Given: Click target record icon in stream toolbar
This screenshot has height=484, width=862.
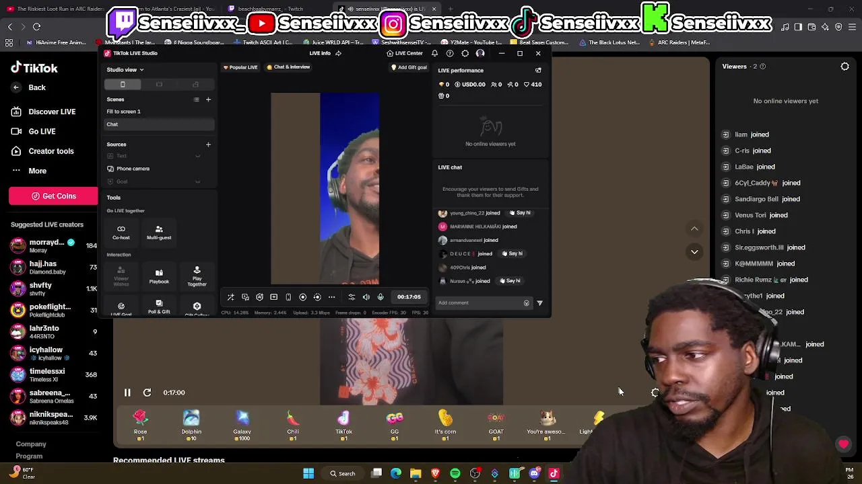Looking at the screenshot, I should coord(317,297).
